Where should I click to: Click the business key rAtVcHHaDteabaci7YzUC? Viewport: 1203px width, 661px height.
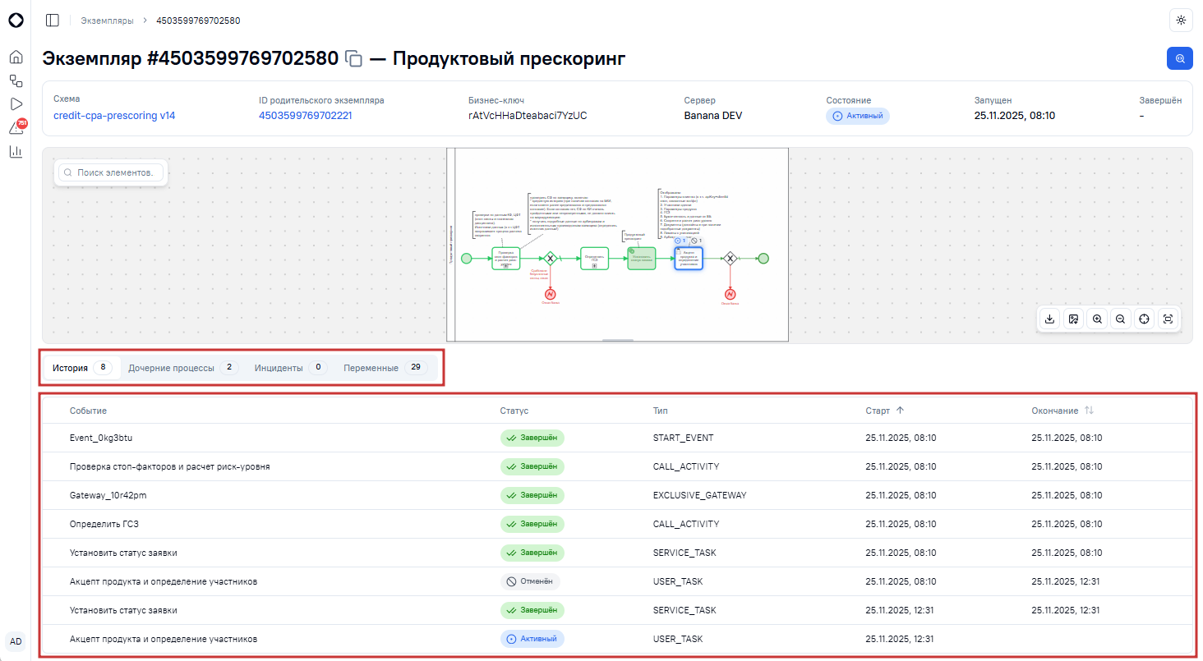tap(528, 116)
